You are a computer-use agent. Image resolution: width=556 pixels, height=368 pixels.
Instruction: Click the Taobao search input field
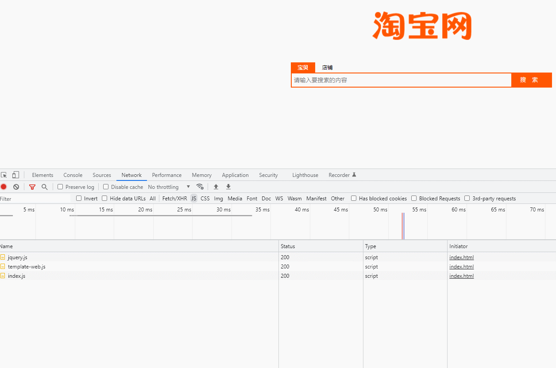pyautogui.click(x=402, y=80)
